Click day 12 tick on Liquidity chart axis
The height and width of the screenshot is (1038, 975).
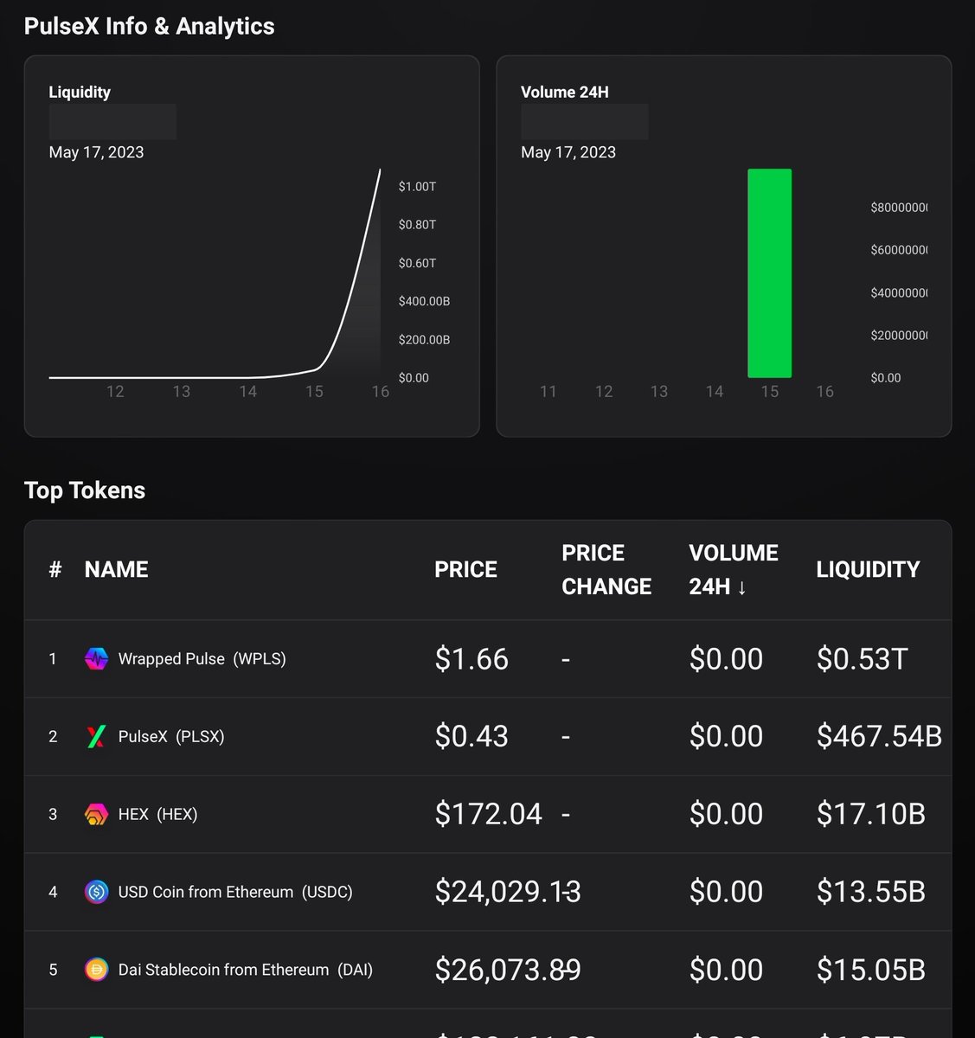click(x=115, y=392)
